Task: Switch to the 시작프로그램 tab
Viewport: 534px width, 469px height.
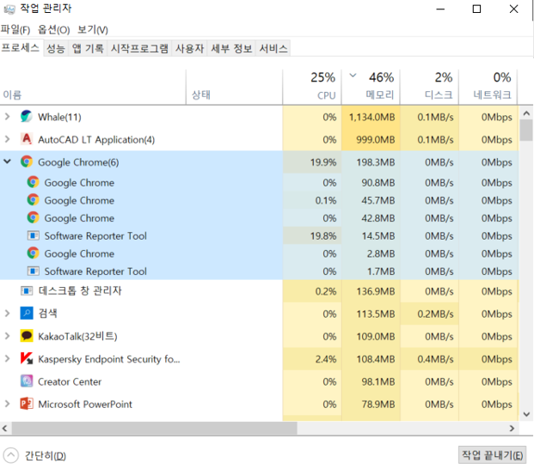Action: click(139, 48)
